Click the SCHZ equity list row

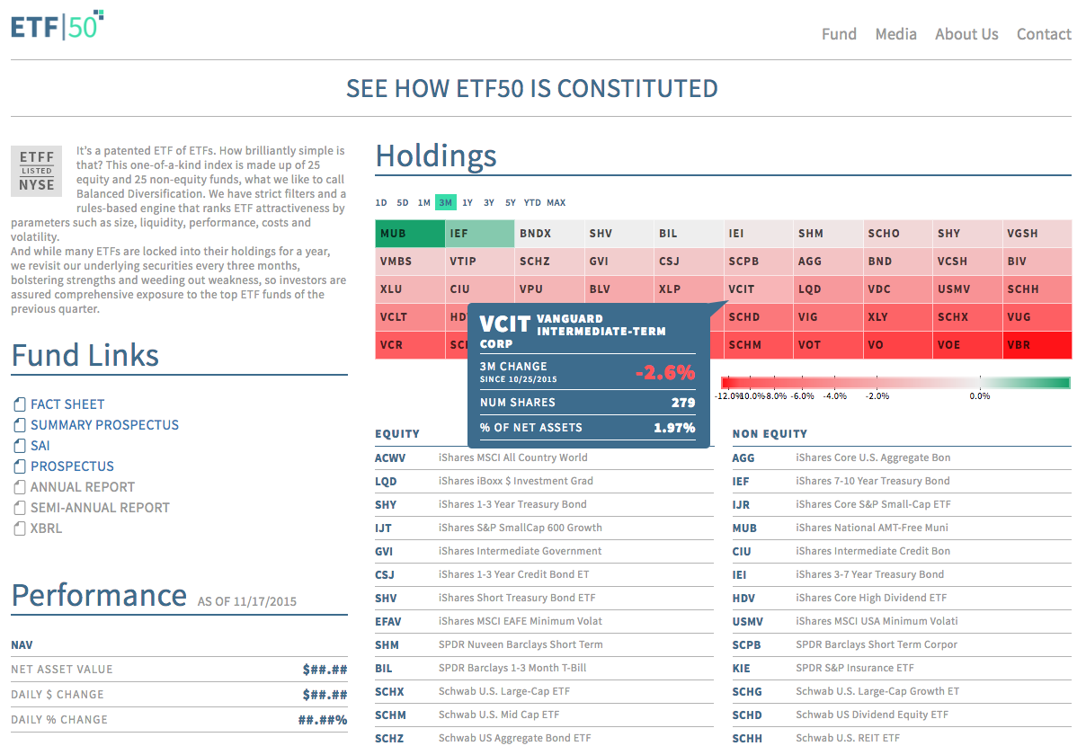pos(544,738)
